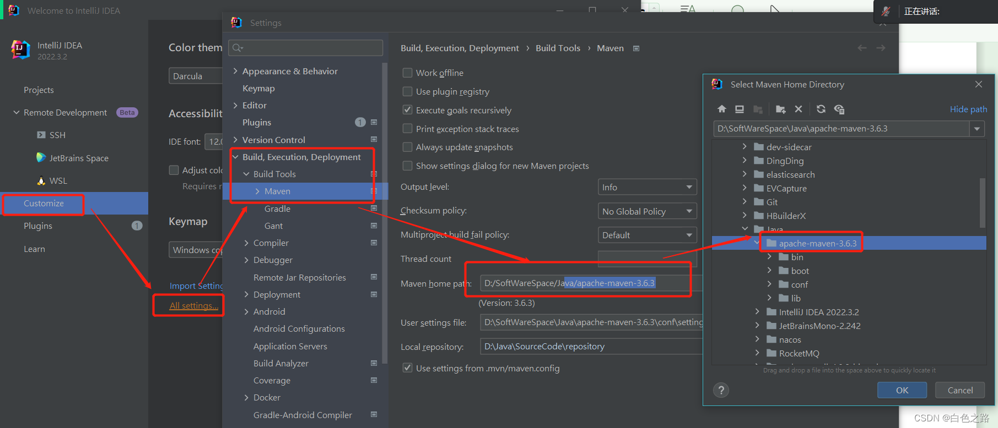998x428 pixels.
Task: Click the Import Settings link
Action: [x=196, y=286]
